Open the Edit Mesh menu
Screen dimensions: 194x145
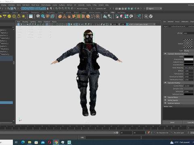pyautogui.click(x=26, y=5)
